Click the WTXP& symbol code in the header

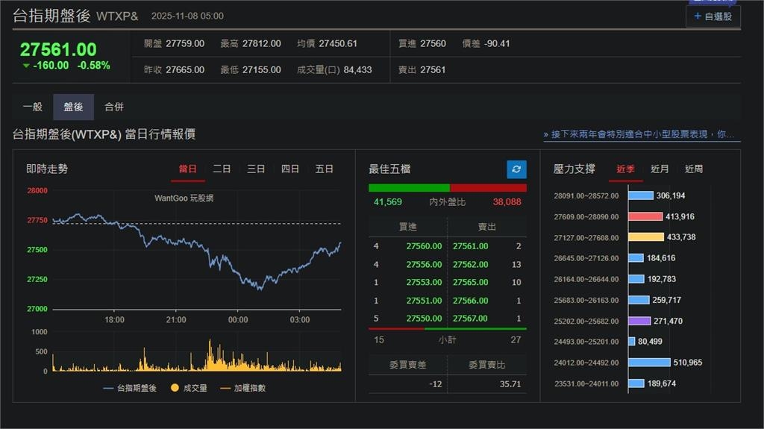[x=117, y=16]
